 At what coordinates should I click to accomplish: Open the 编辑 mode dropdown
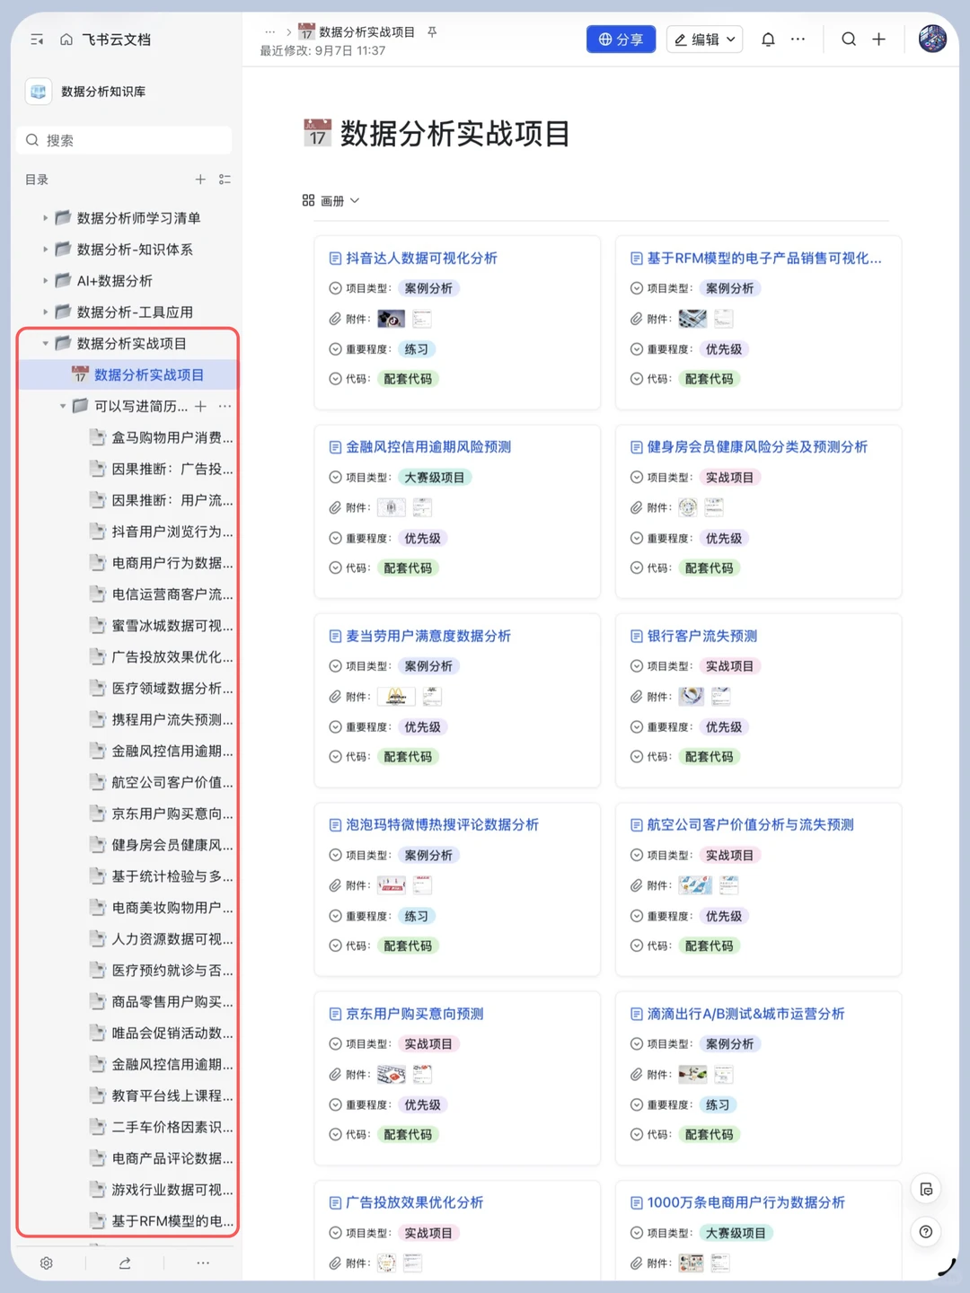click(704, 40)
